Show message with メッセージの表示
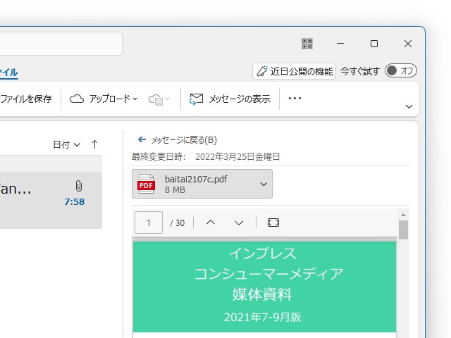 [x=230, y=99]
